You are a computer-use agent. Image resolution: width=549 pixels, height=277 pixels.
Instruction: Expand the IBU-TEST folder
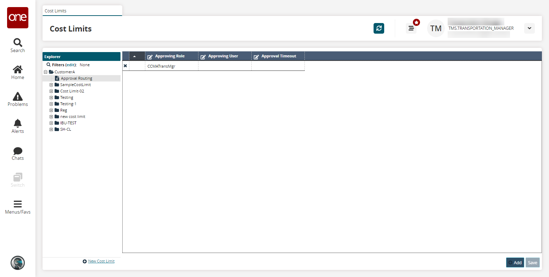51,123
